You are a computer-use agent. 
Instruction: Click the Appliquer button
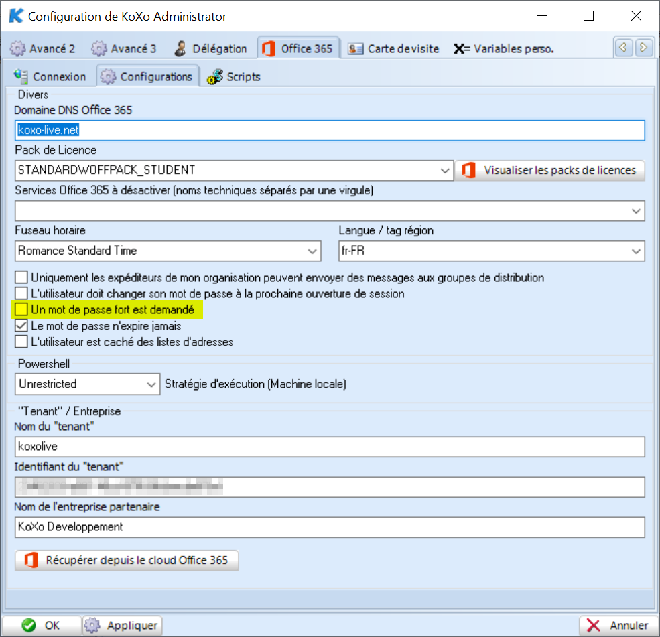(x=122, y=626)
